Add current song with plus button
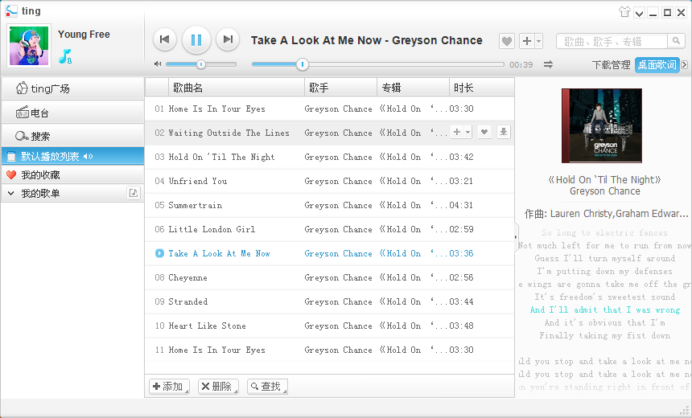 pyautogui.click(x=527, y=42)
